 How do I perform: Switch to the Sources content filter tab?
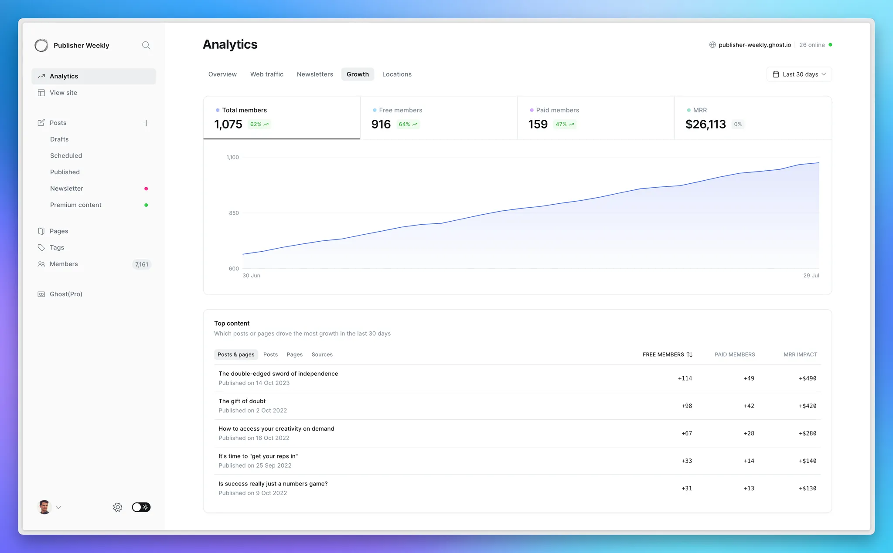[322, 354]
